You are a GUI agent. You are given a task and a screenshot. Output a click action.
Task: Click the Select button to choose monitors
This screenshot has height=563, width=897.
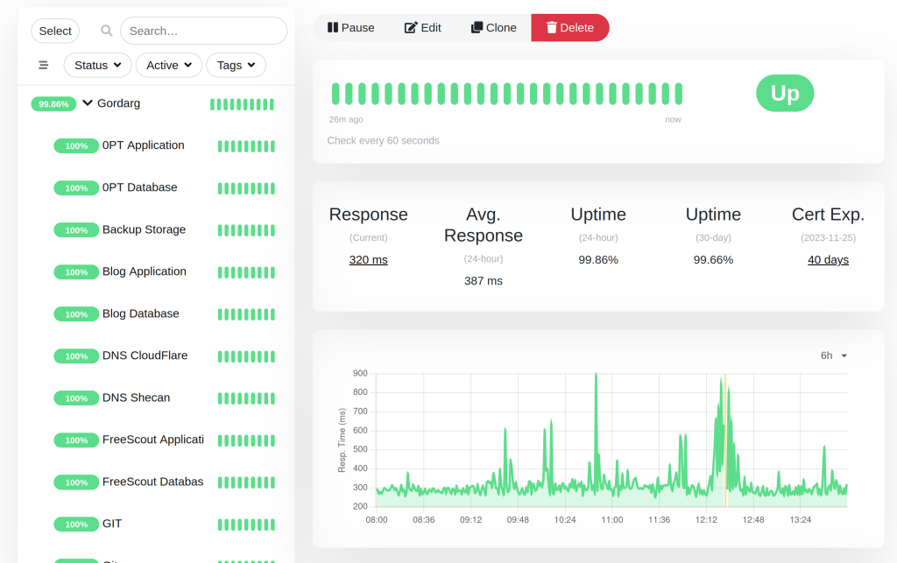click(x=55, y=31)
